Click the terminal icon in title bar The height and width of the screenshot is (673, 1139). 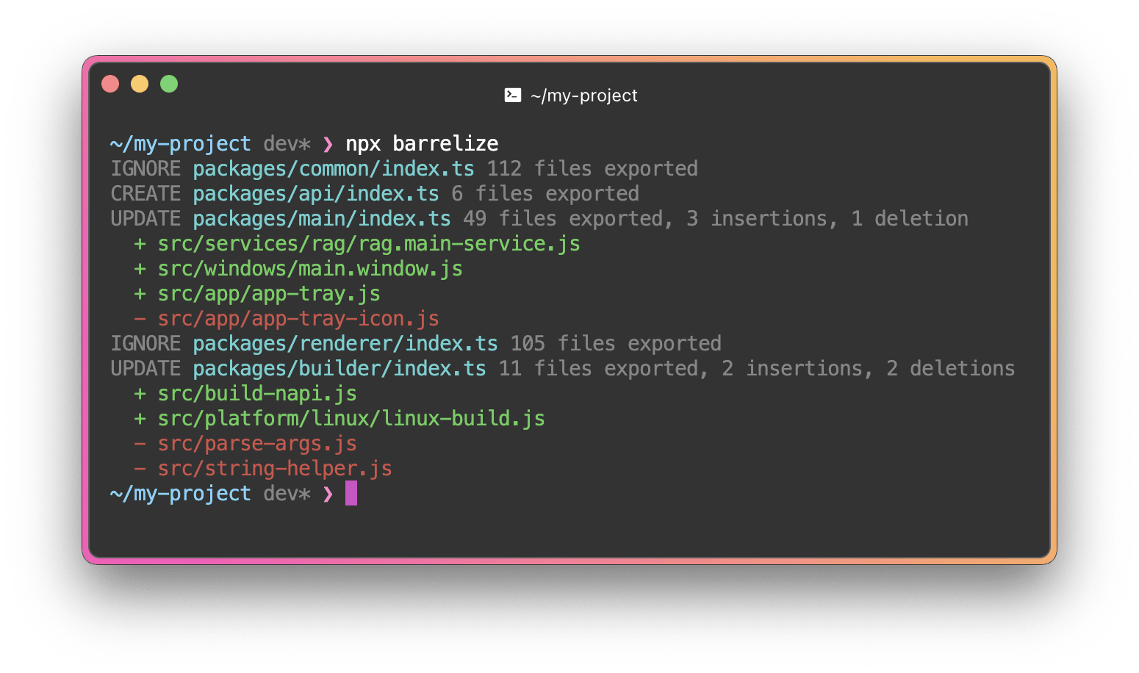click(513, 95)
